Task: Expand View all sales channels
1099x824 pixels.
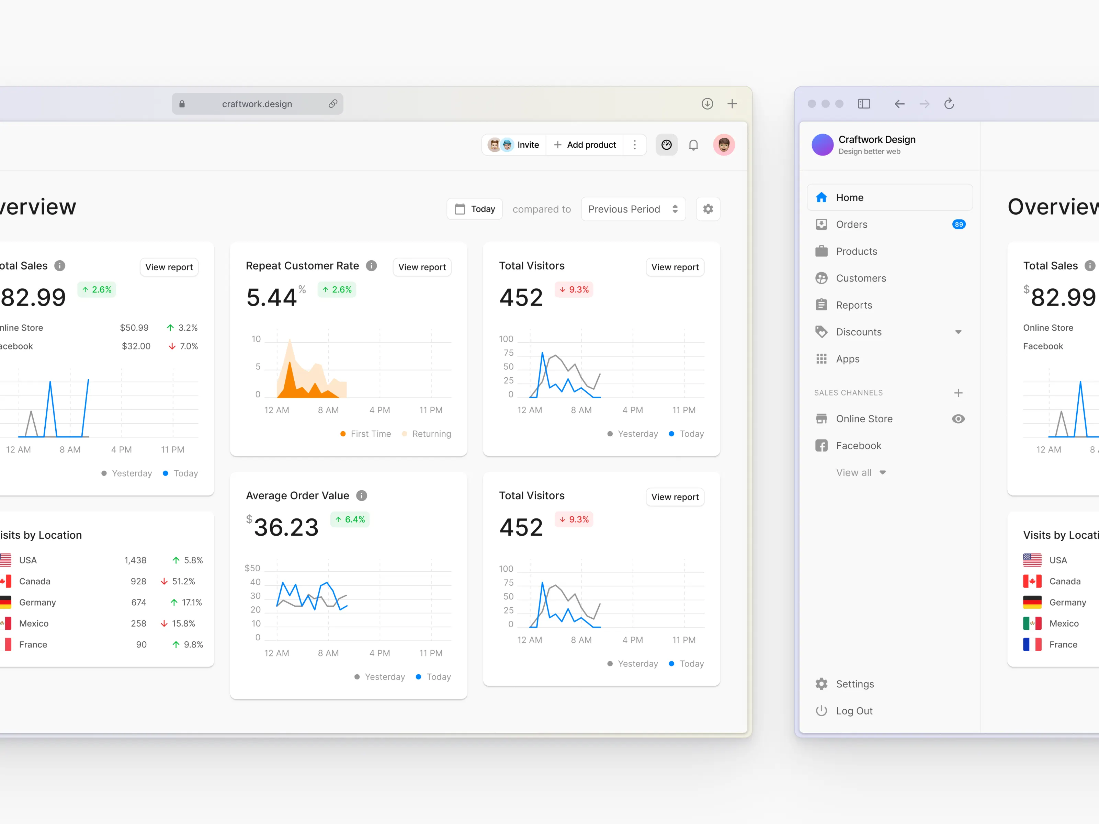Action: pos(861,472)
